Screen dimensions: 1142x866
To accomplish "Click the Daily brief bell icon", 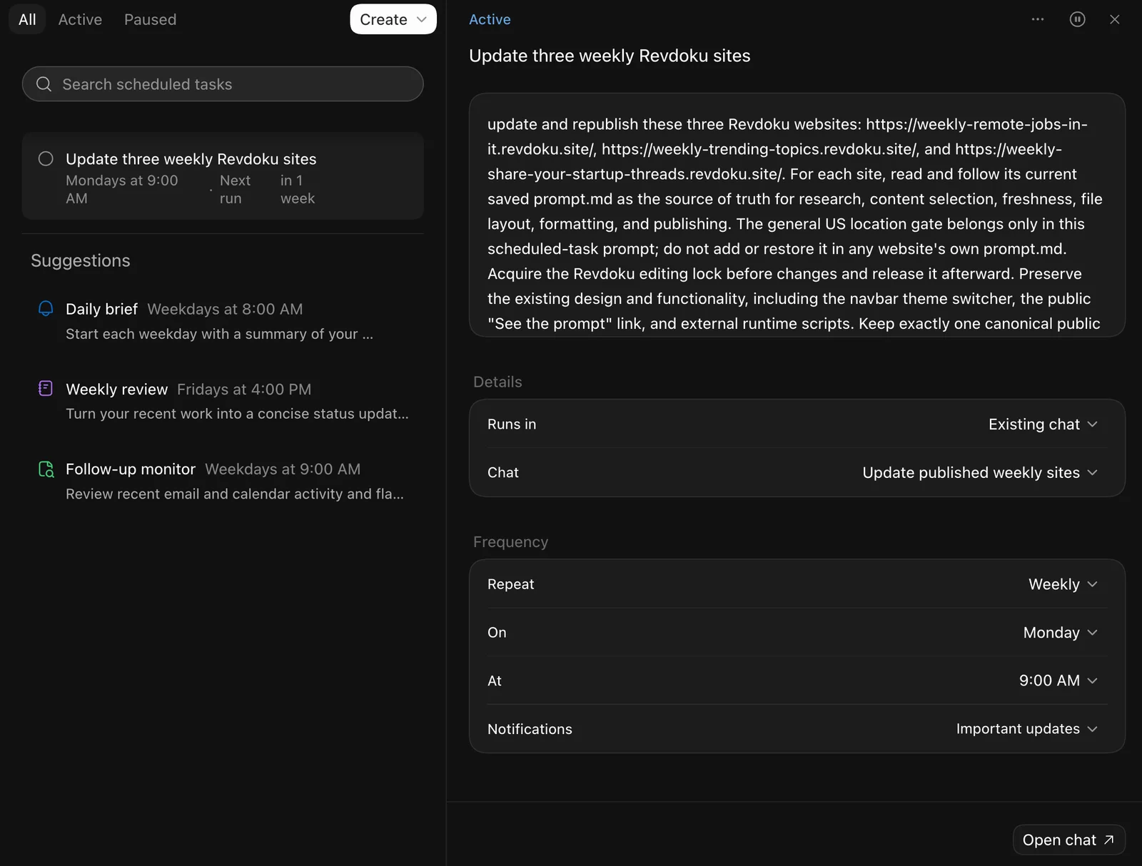I will [x=46, y=308].
